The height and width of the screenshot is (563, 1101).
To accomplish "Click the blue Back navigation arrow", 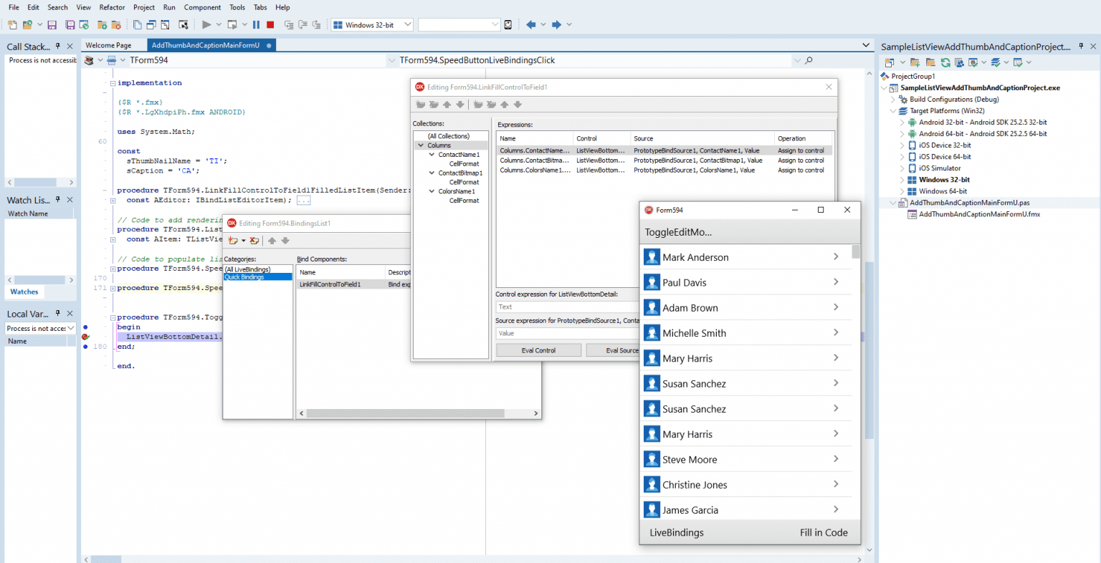I will (530, 24).
